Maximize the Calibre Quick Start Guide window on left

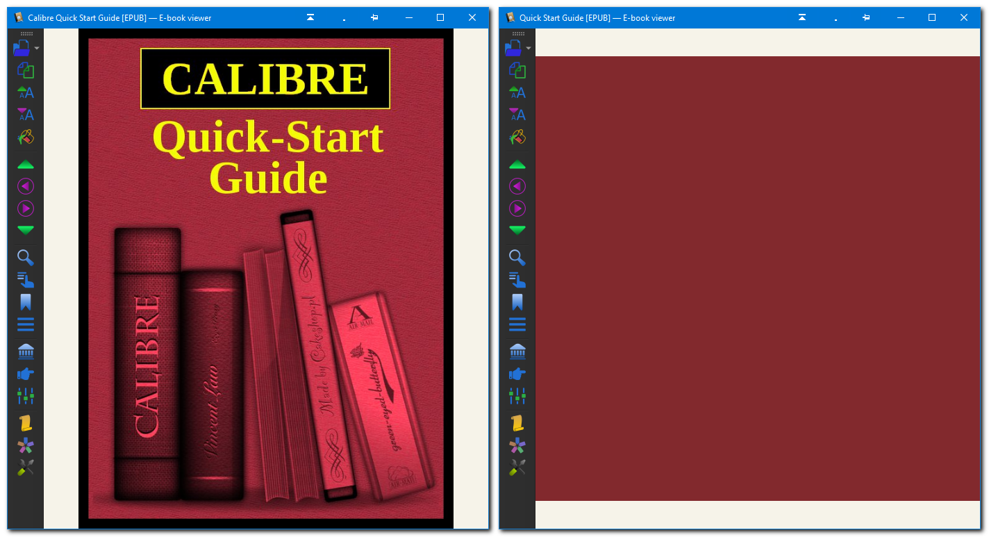pyautogui.click(x=440, y=17)
